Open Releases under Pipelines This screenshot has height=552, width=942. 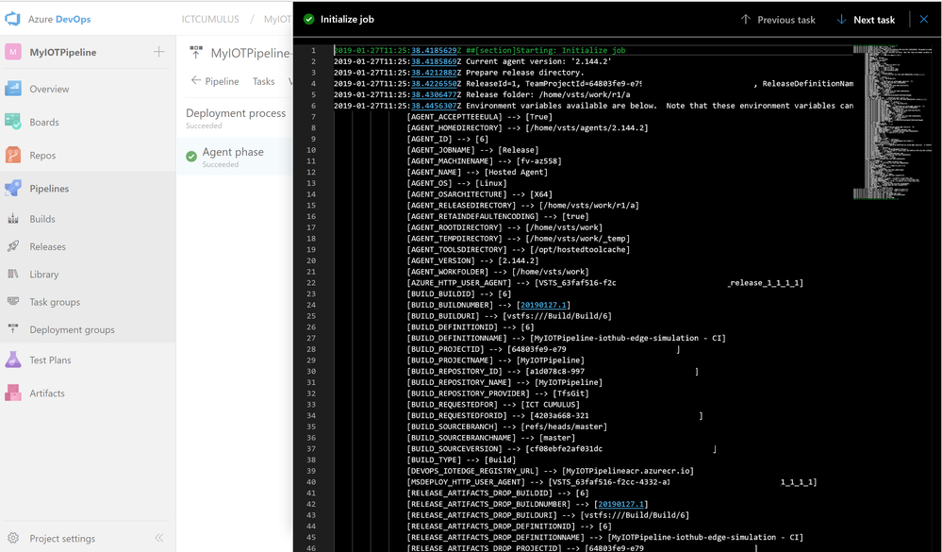(47, 246)
